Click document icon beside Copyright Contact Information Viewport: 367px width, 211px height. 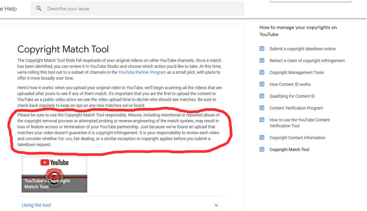click(262, 138)
